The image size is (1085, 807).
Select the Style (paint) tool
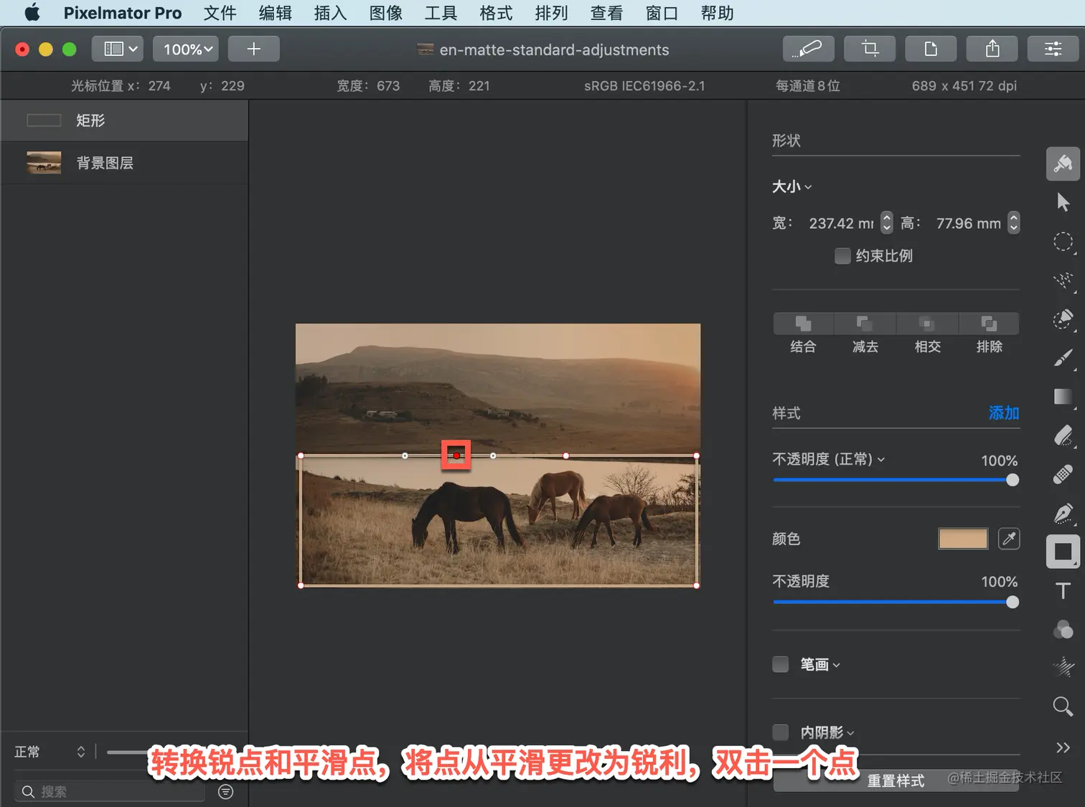pos(1063,164)
